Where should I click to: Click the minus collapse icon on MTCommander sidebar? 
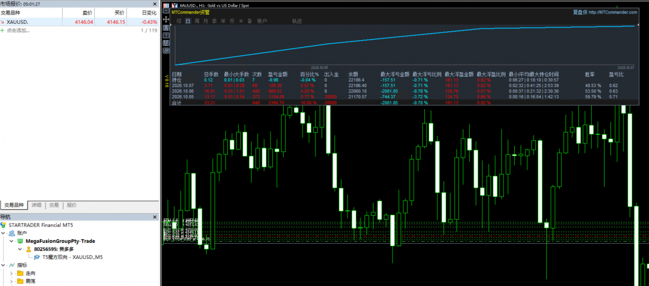click(x=166, y=12)
